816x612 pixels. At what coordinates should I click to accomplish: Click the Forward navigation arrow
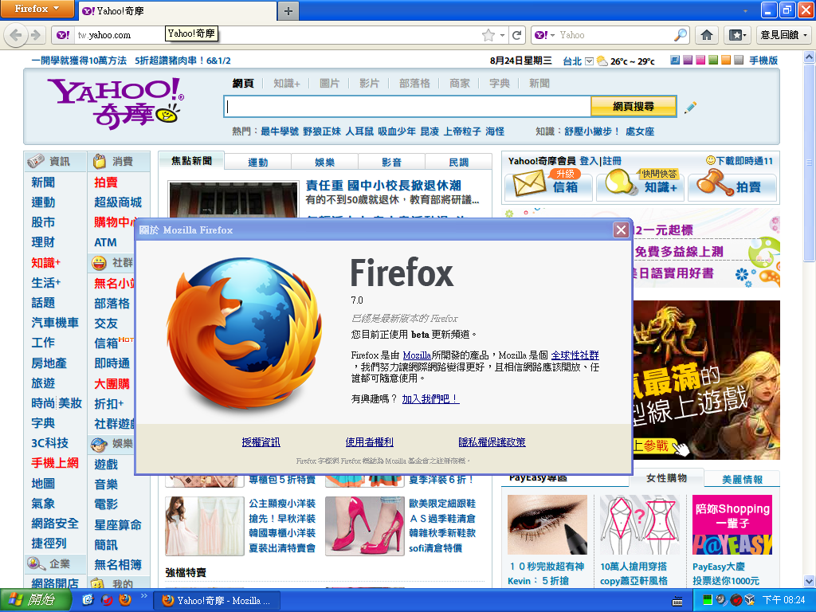[36, 35]
